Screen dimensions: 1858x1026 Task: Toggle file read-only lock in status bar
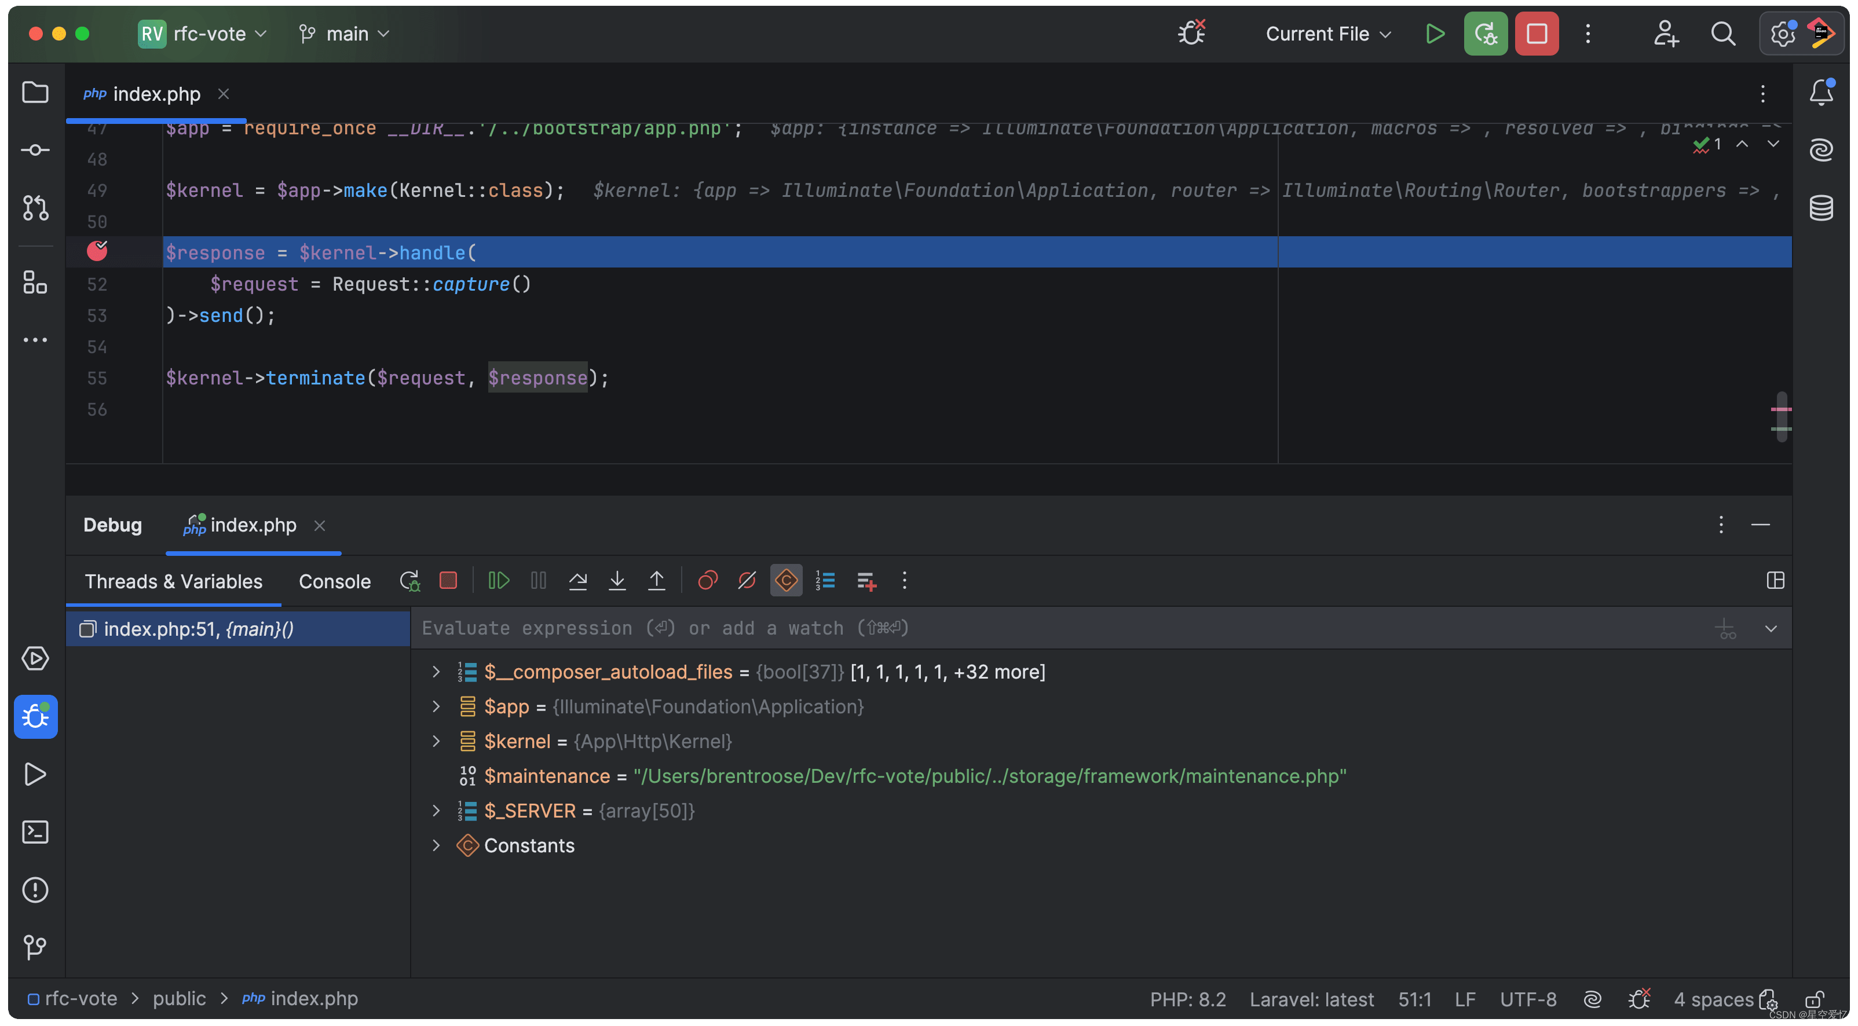1815,999
